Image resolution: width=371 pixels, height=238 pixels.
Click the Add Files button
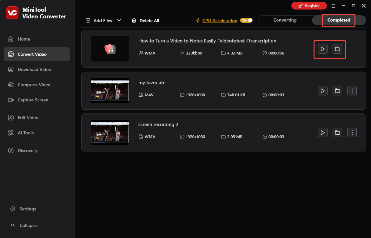click(99, 21)
